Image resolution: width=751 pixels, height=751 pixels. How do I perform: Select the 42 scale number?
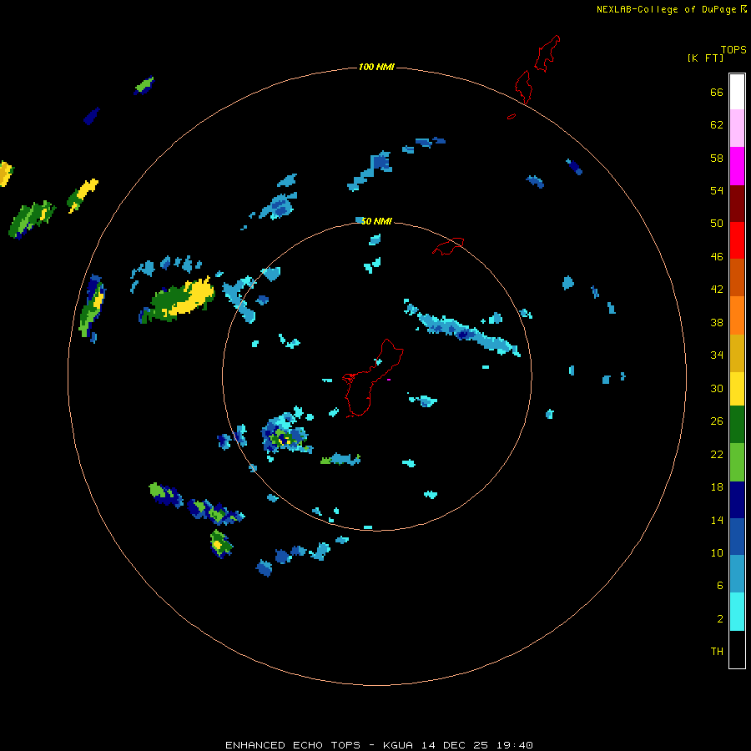717,290
